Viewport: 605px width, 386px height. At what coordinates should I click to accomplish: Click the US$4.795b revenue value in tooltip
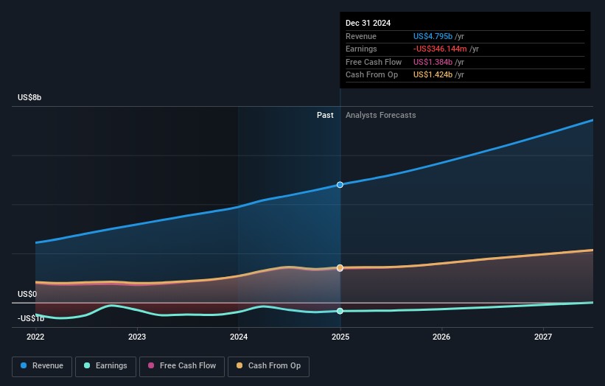433,37
